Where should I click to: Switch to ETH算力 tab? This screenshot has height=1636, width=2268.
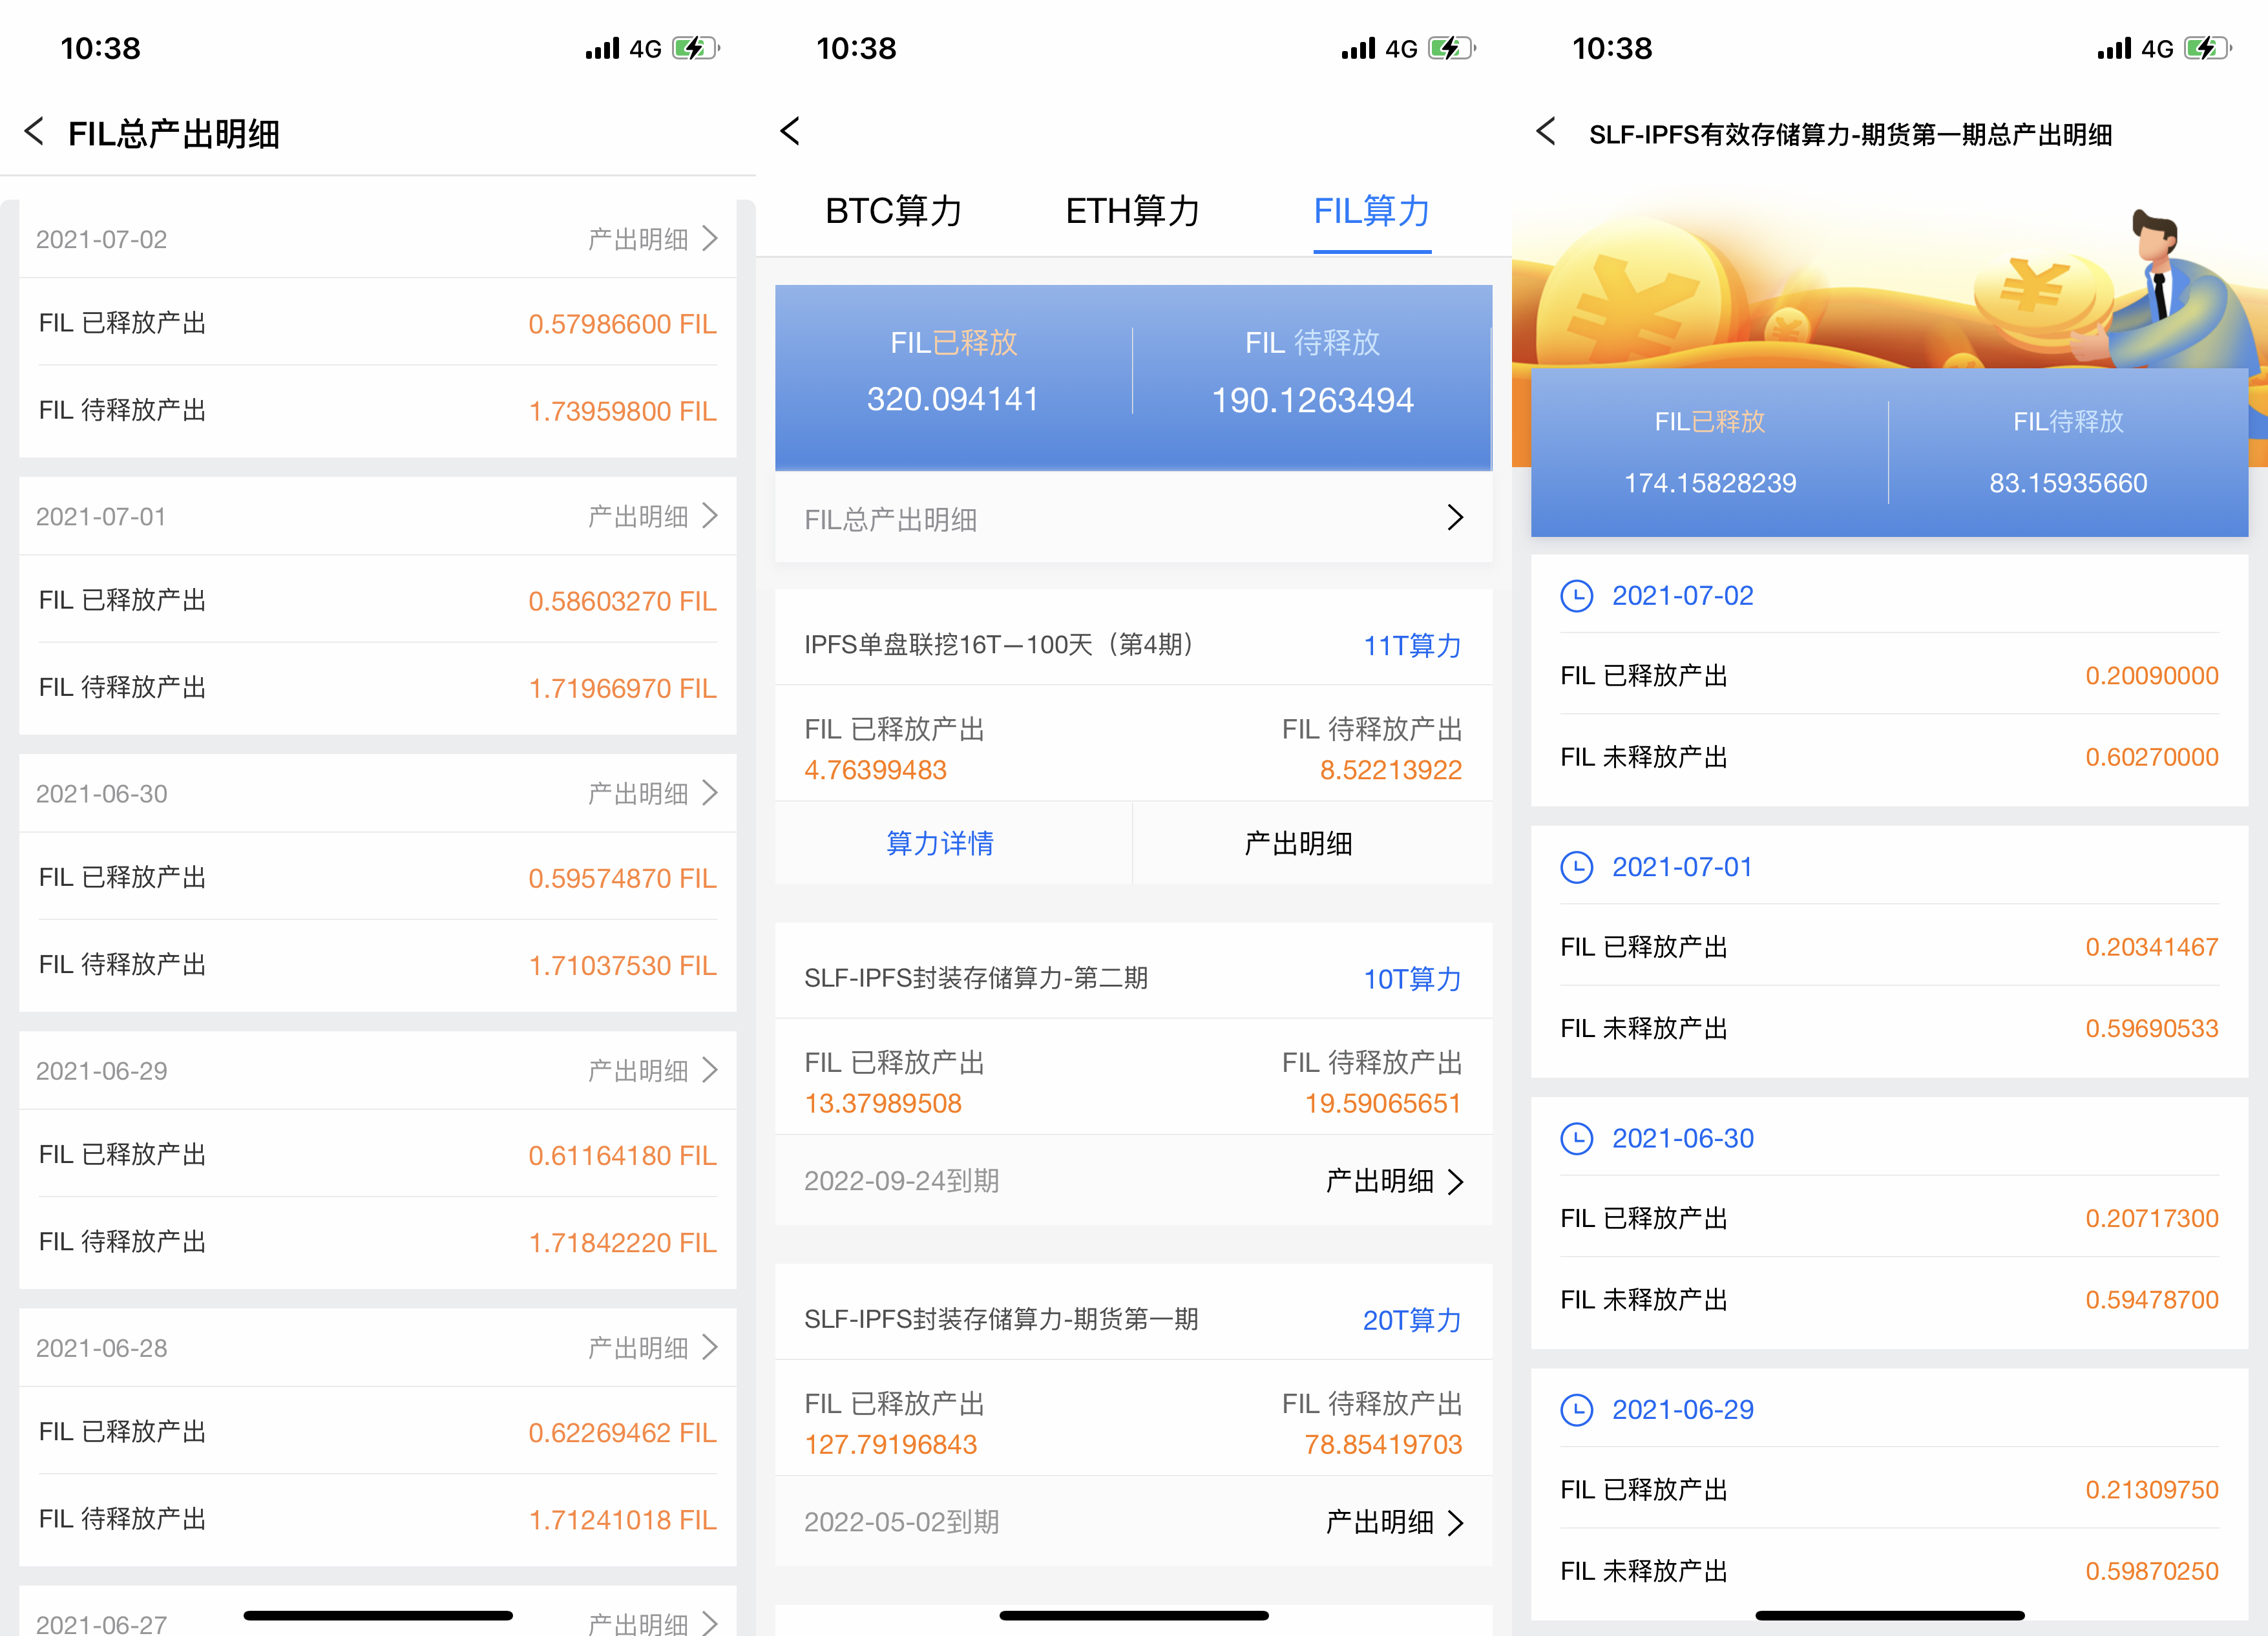(1132, 211)
